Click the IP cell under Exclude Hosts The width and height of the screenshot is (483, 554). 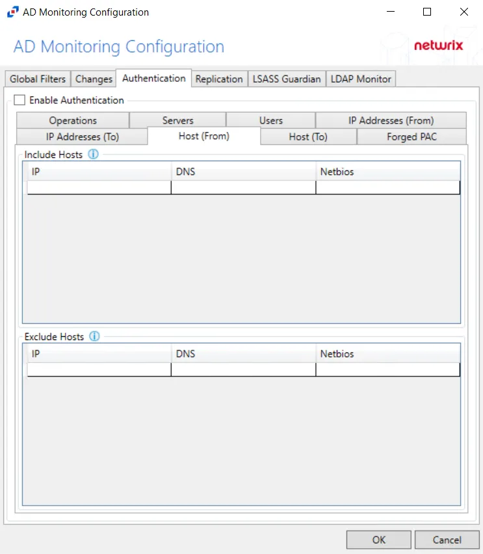[99, 369]
